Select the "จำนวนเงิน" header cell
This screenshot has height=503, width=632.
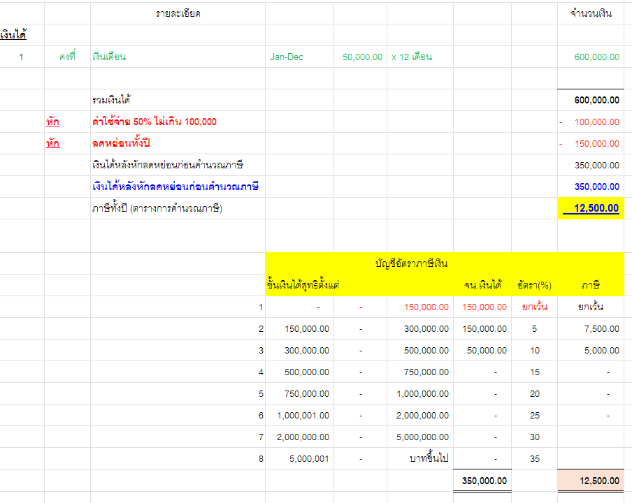(591, 14)
